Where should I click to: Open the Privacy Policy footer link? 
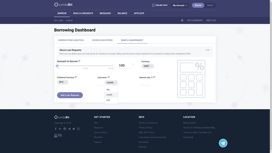coord(145,127)
